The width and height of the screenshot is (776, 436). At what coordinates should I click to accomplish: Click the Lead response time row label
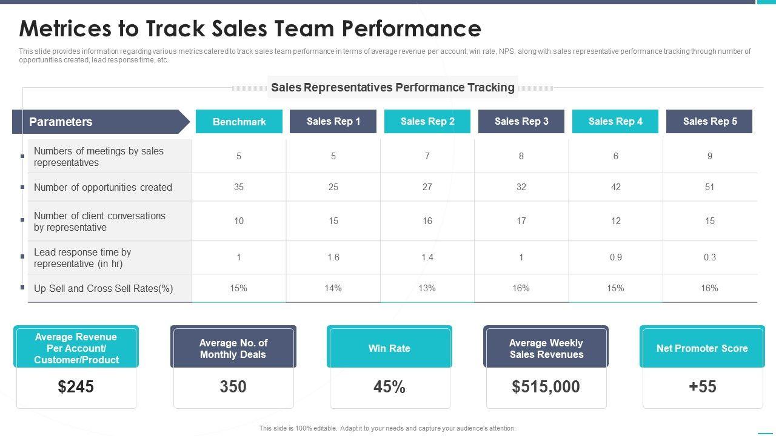point(82,258)
